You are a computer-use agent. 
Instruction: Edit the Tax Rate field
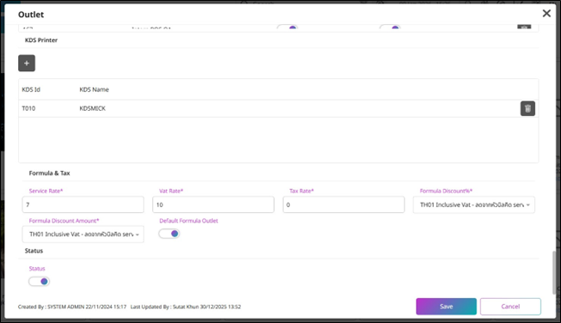point(344,205)
